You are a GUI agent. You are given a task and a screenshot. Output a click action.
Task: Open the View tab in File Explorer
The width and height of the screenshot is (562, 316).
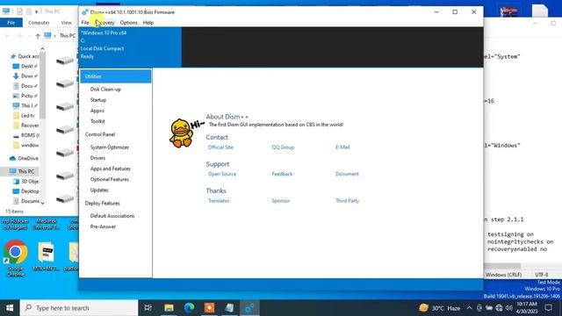click(67, 23)
